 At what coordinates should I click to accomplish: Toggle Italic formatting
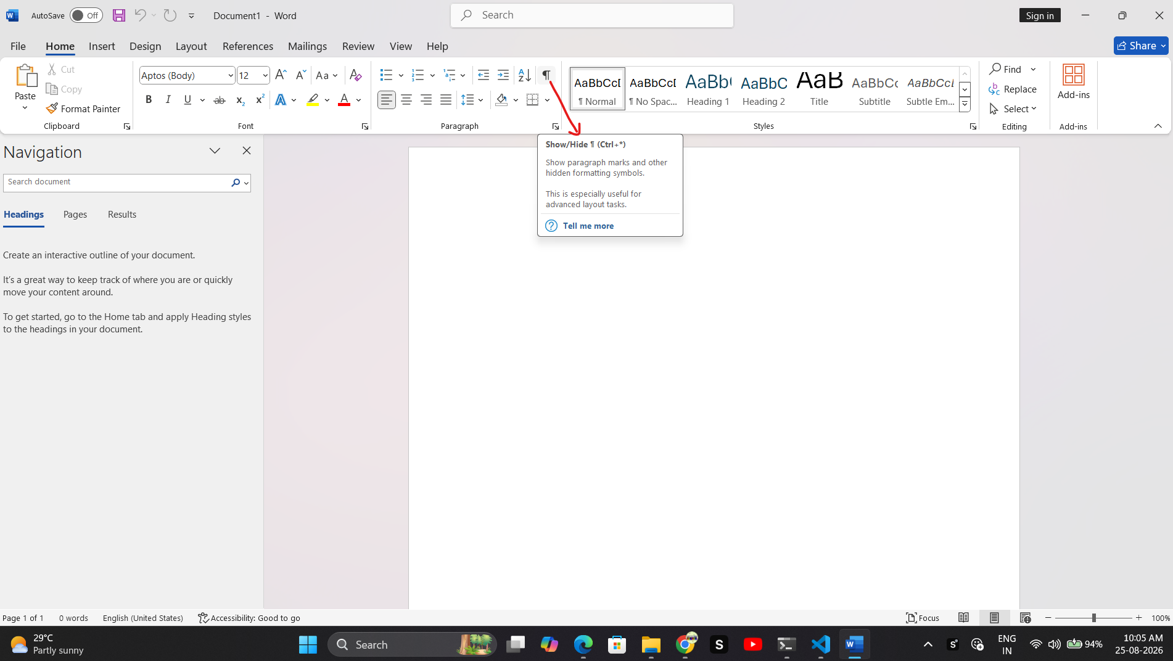[168, 100]
